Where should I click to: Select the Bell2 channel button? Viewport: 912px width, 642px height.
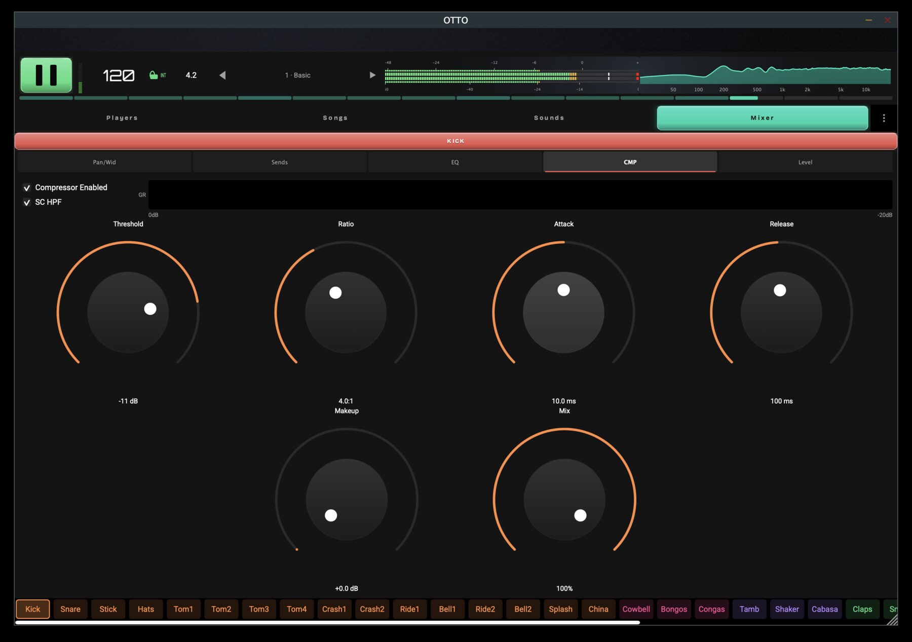pyautogui.click(x=523, y=609)
